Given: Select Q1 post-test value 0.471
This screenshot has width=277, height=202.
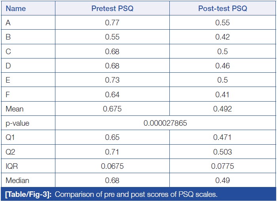Looking at the screenshot, I should 222,138.
